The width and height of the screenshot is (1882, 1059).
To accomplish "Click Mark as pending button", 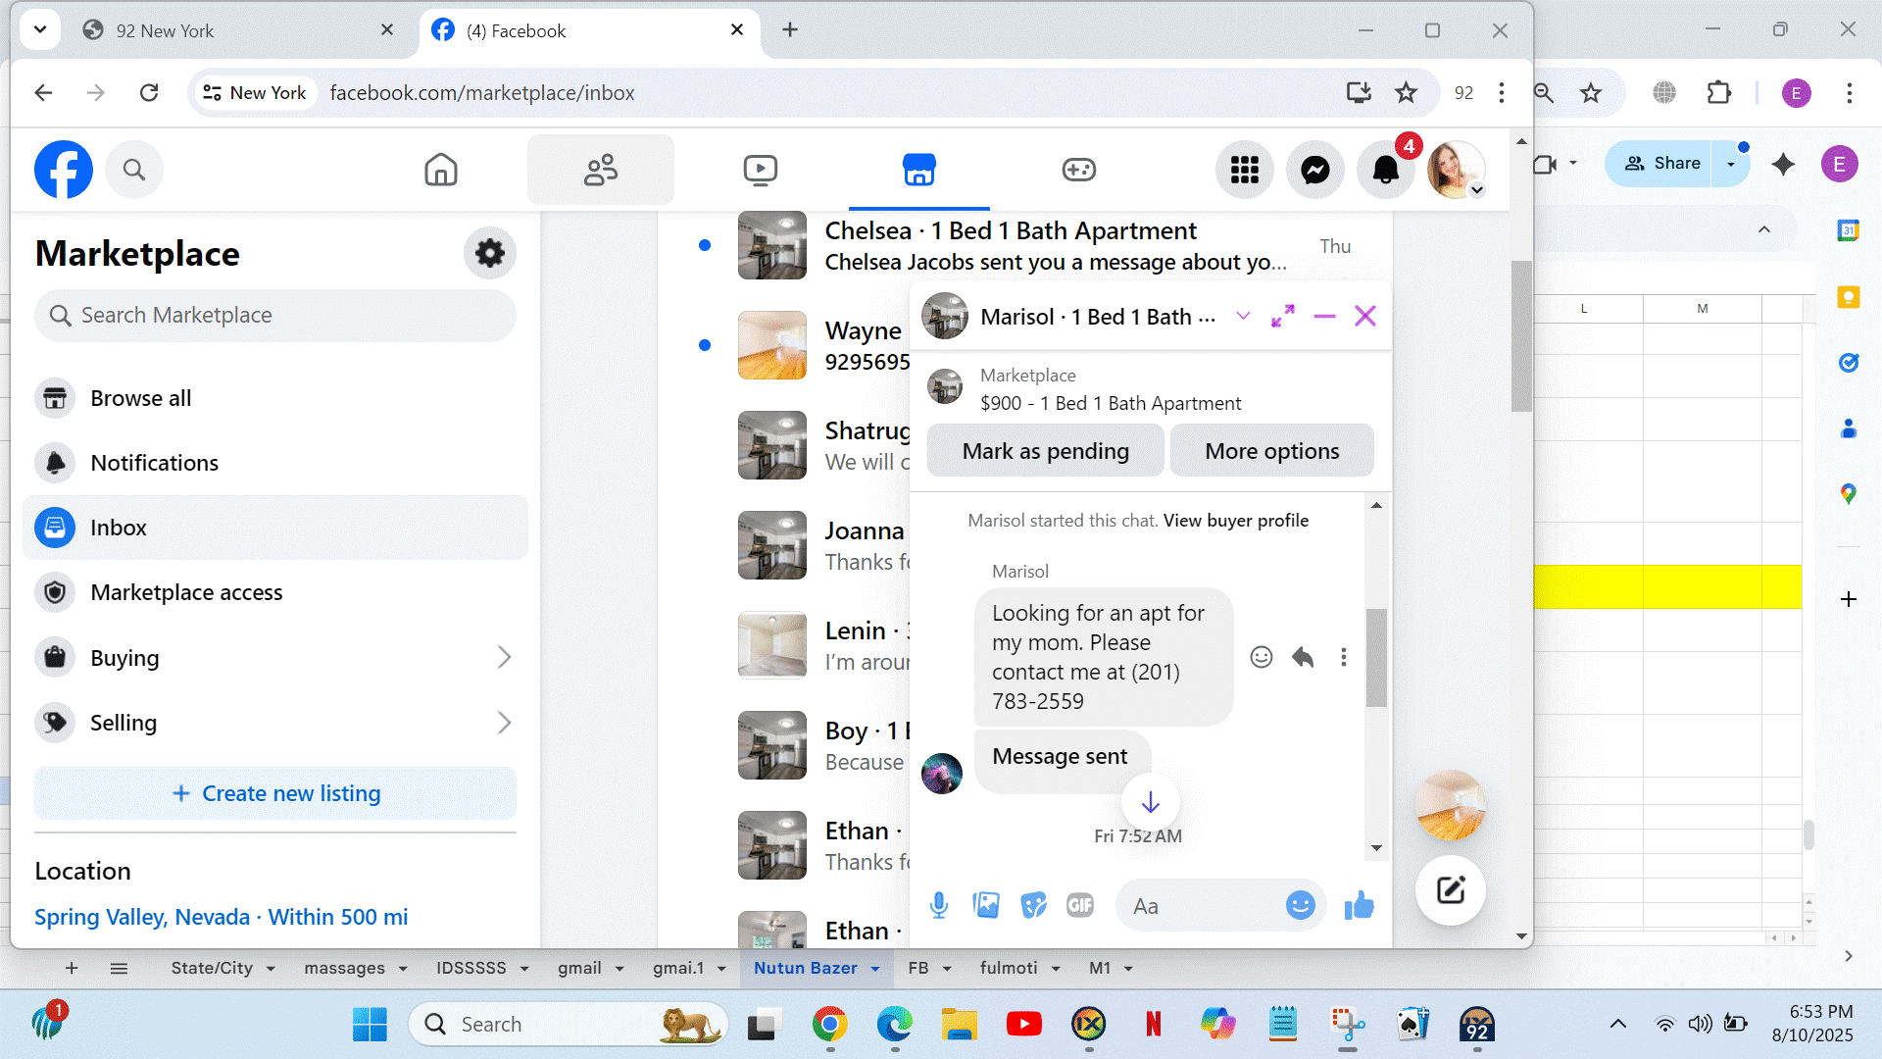I will tap(1045, 451).
